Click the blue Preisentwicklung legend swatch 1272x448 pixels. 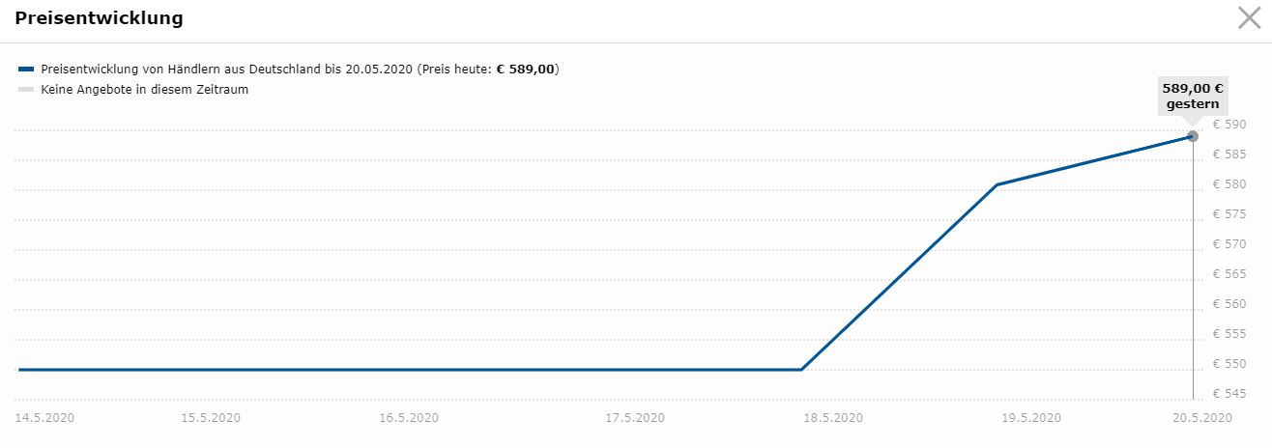pos(26,70)
